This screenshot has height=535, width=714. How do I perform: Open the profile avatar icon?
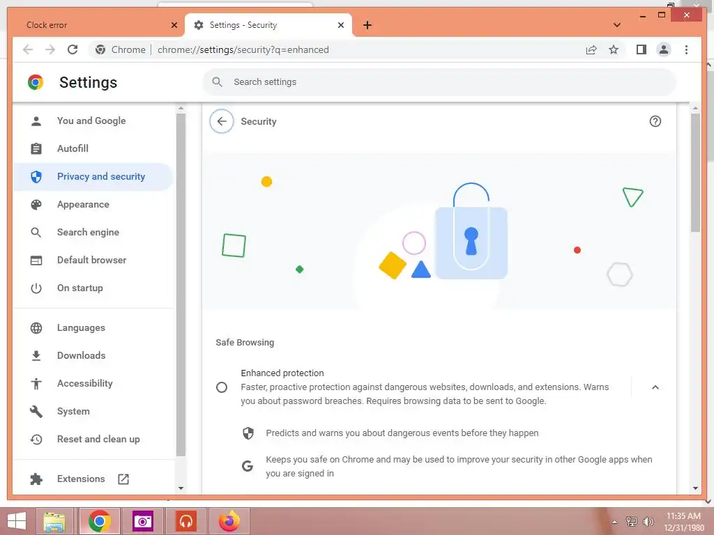click(664, 49)
